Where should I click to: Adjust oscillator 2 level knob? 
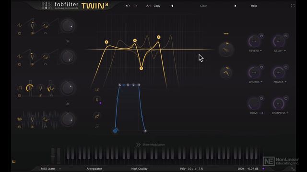coord(68,57)
